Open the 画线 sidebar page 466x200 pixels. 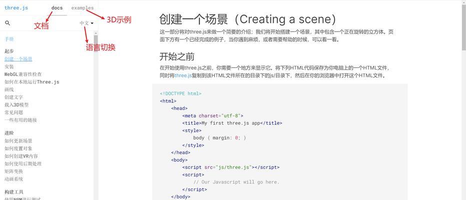click(x=9, y=89)
